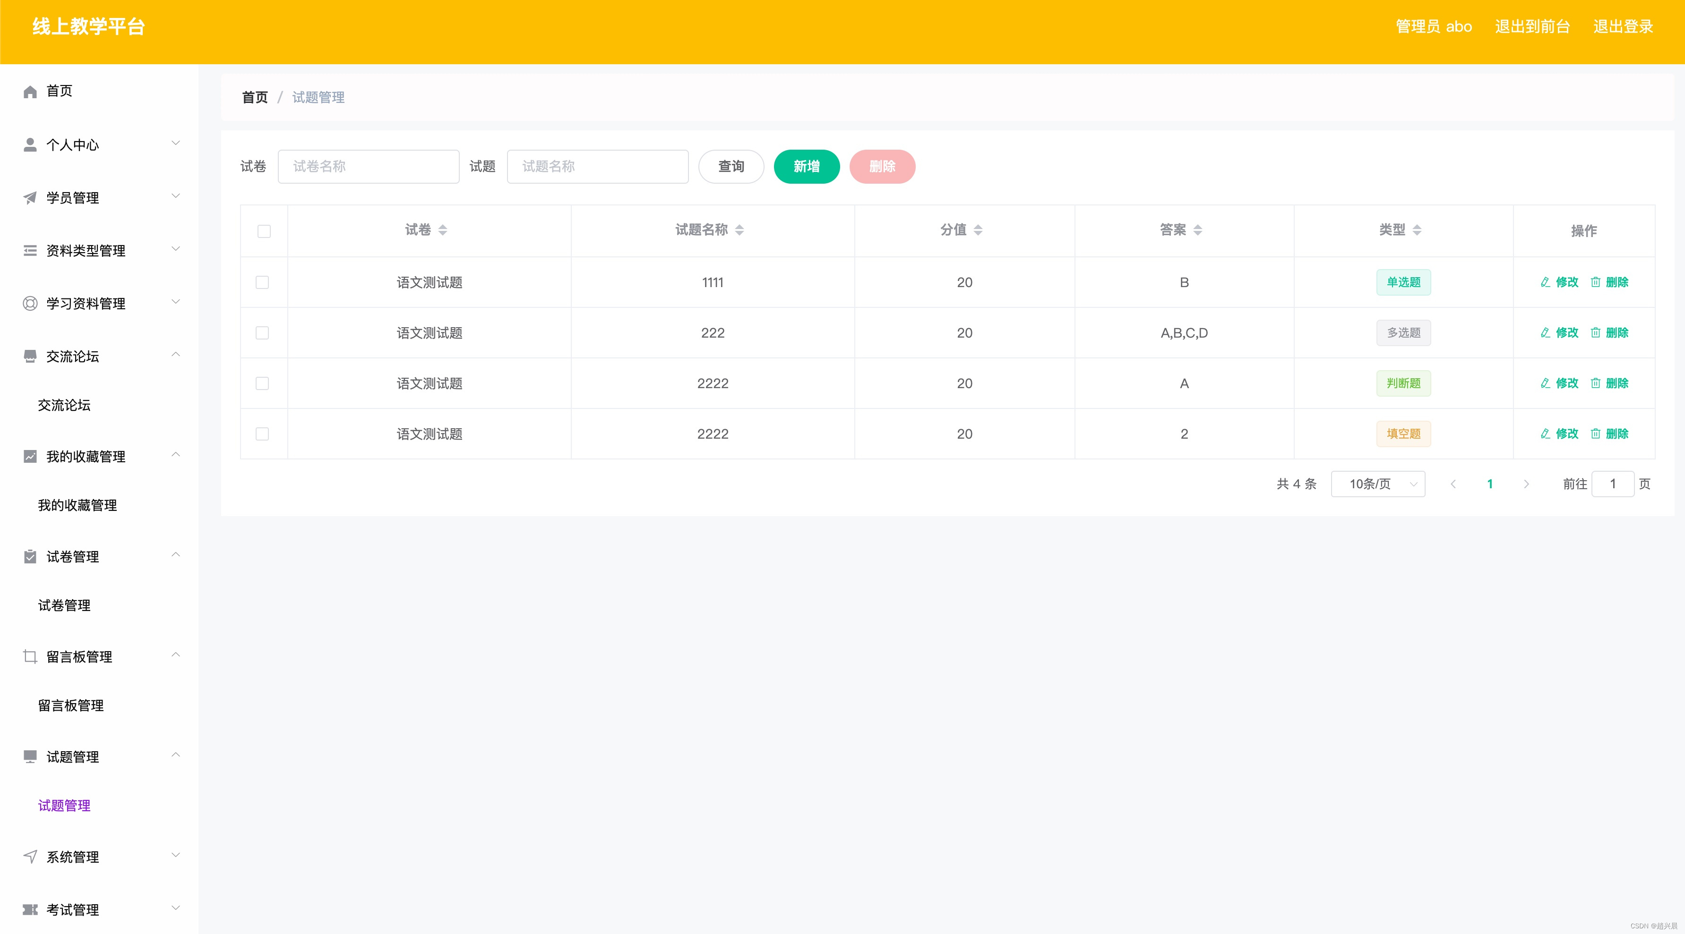Click 删除 in the 填空题 row
This screenshot has width=1685, height=934.
[1617, 434]
